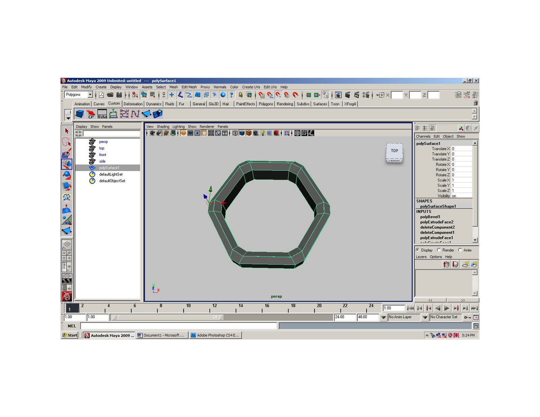
Task: Open a scene with the folder icon
Action: (x=110, y=95)
